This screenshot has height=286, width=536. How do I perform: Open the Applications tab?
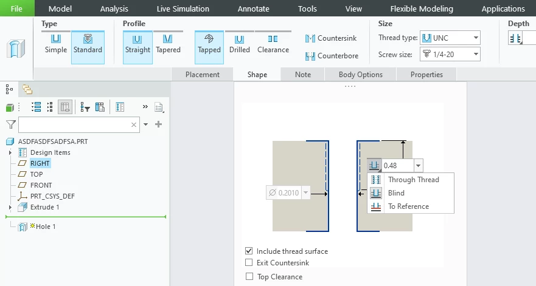click(503, 9)
